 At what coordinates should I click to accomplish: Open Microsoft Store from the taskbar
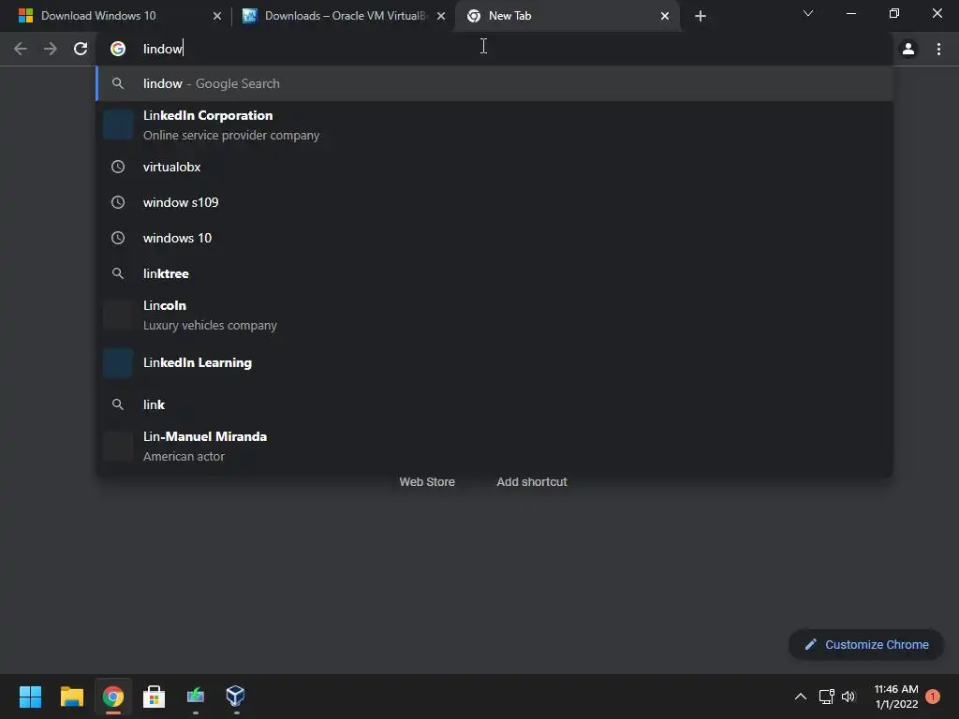pos(155,697)
